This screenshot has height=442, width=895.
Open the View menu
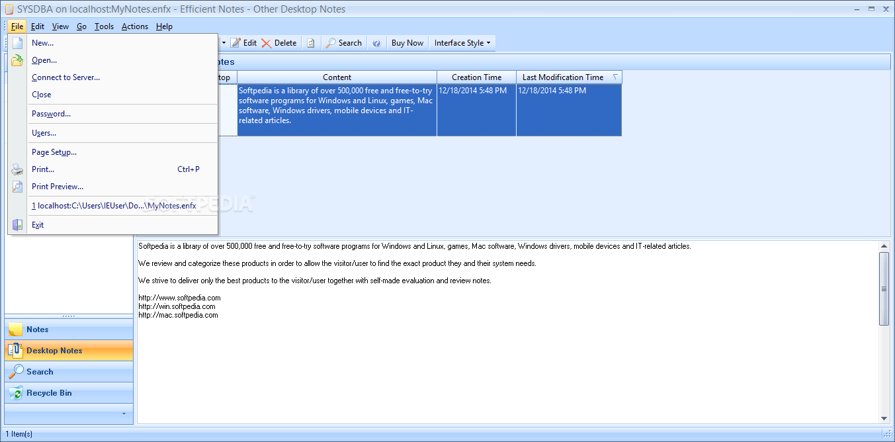(x=60, y=26)
